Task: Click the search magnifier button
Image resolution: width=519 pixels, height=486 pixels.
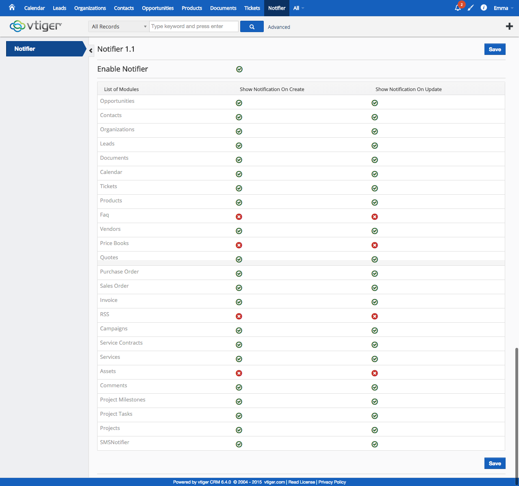Action: click(x=252, y=26)
